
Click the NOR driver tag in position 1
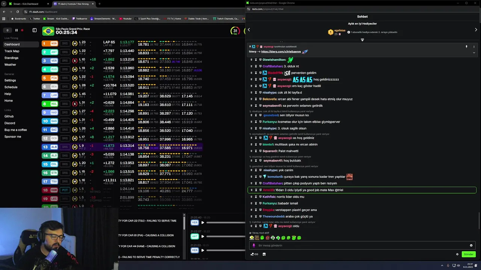point(54,43)
